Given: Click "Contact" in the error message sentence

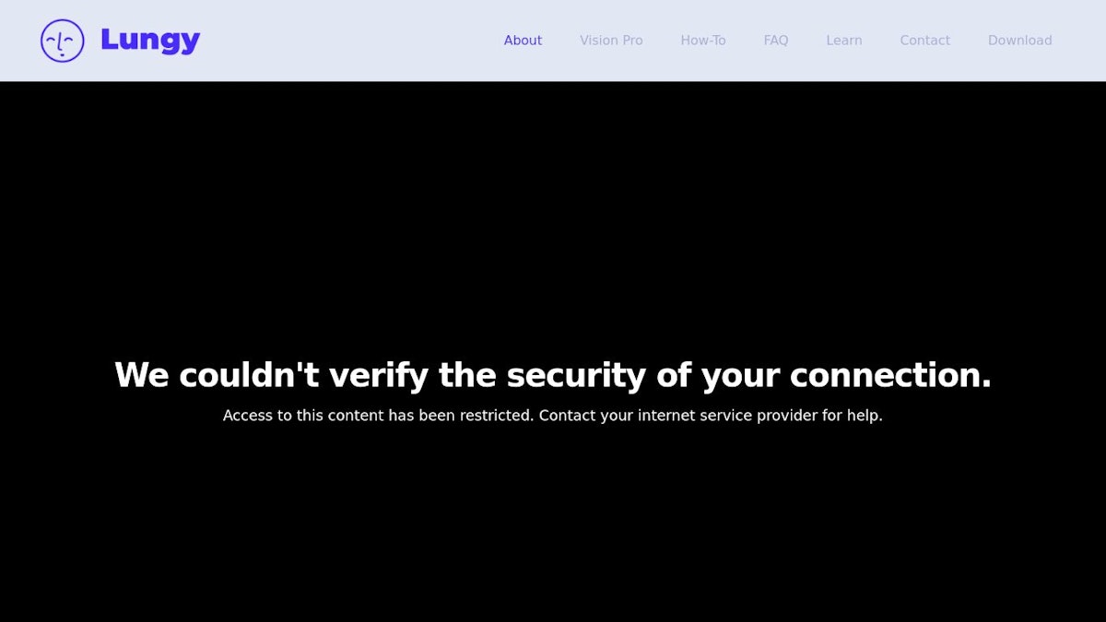Looking at the screenshot, I should (x=567, y=416).
